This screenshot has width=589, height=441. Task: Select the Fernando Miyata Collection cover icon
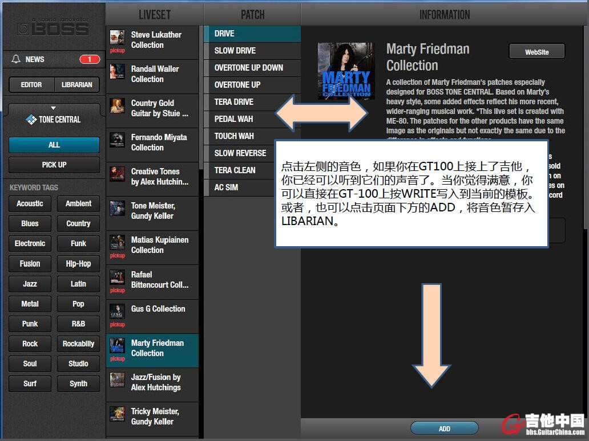pyautogui.click(x=117, y=140)
